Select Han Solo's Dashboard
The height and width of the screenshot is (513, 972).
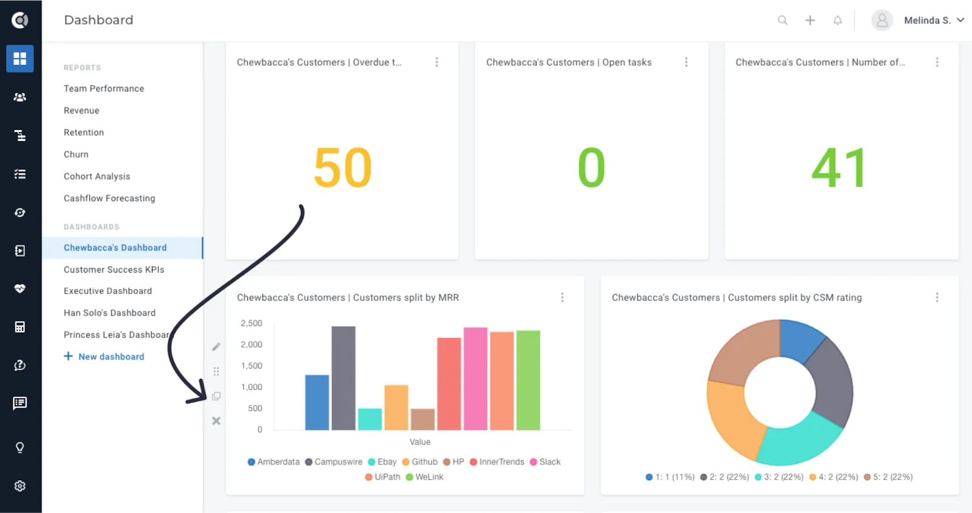pyautogui.click(x=110, y=313)
